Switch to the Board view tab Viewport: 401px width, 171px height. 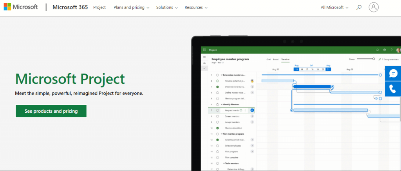[x=276, y=59]
